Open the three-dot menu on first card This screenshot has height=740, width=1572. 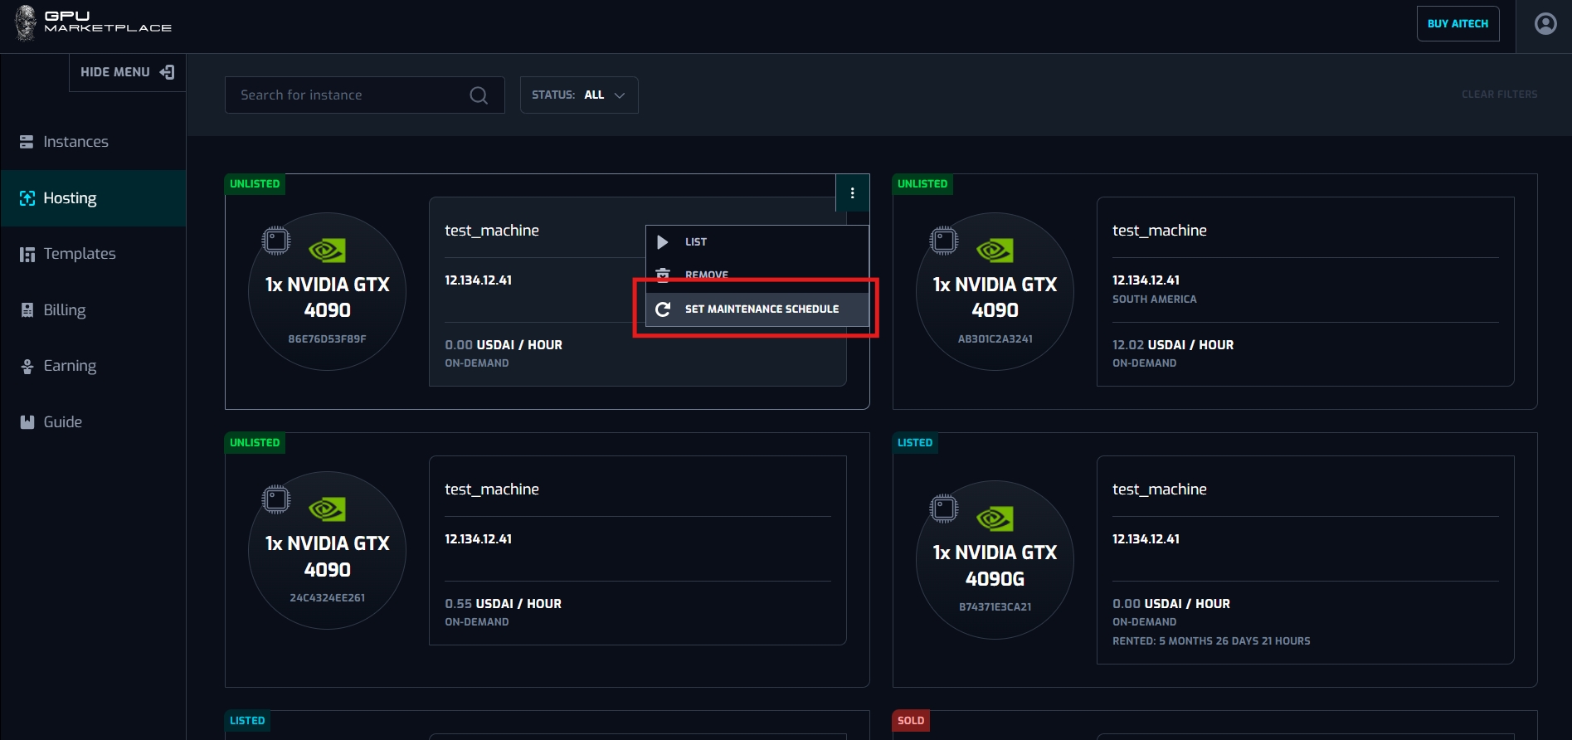pyautogui.click(x=852, y=193)
